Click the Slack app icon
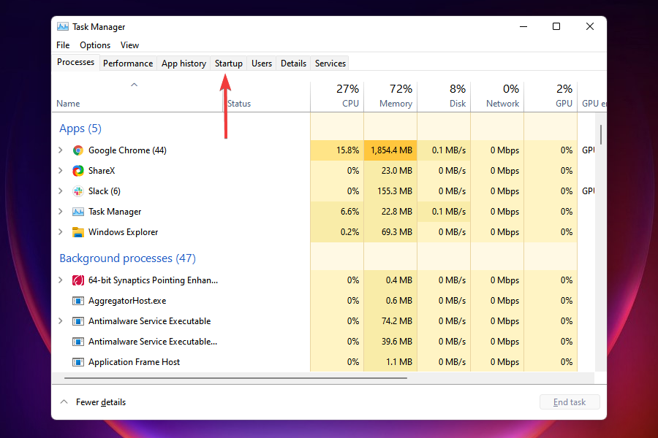Image resolution: width=658 pixels, height=438 pixels. pos(78,191)
